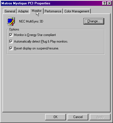113x123 pixels.
Task: Select the Monitor tab
Action: point(37,11)
